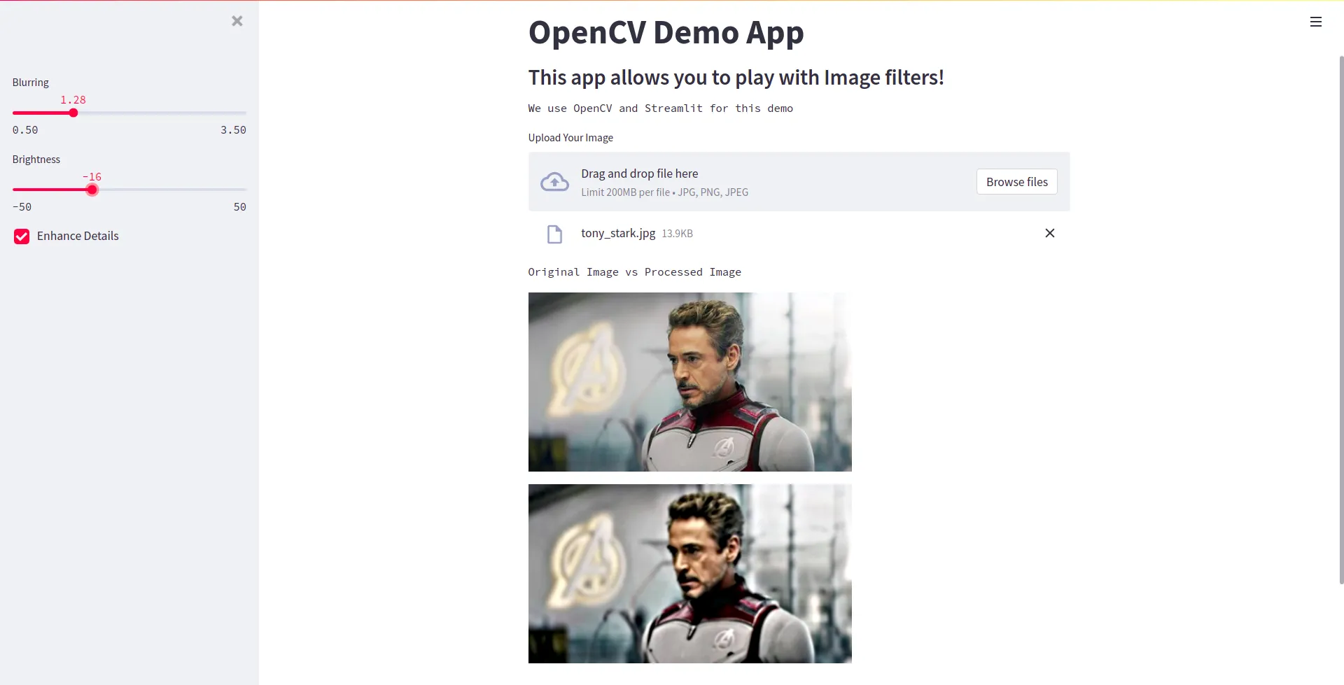Image resolution: width=1344 pixels, height=685 pixels.
Task: Click the page's vertical scrollbar
Action: pyautogui.click(x=1340, y=315)
